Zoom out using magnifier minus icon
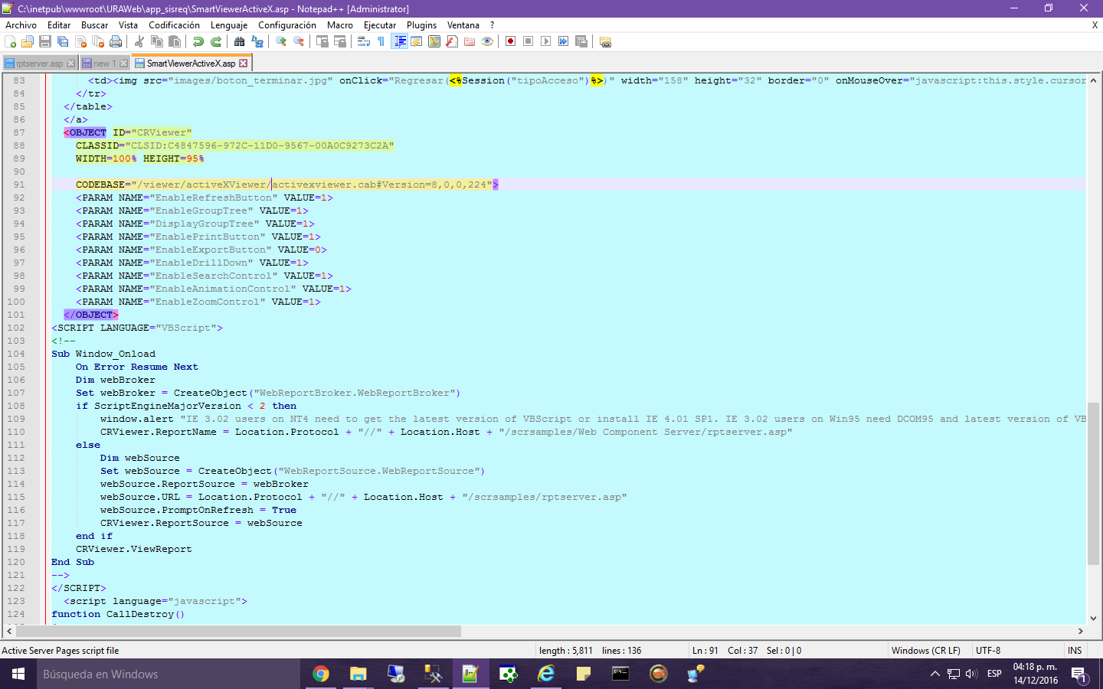1103x689 pixels. point(299,41)
